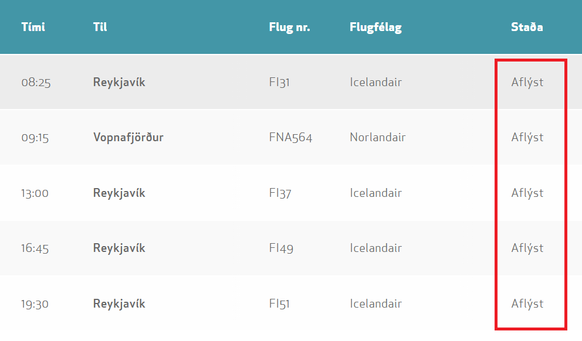Click the Flug nr. column header

tap(289, 27)
